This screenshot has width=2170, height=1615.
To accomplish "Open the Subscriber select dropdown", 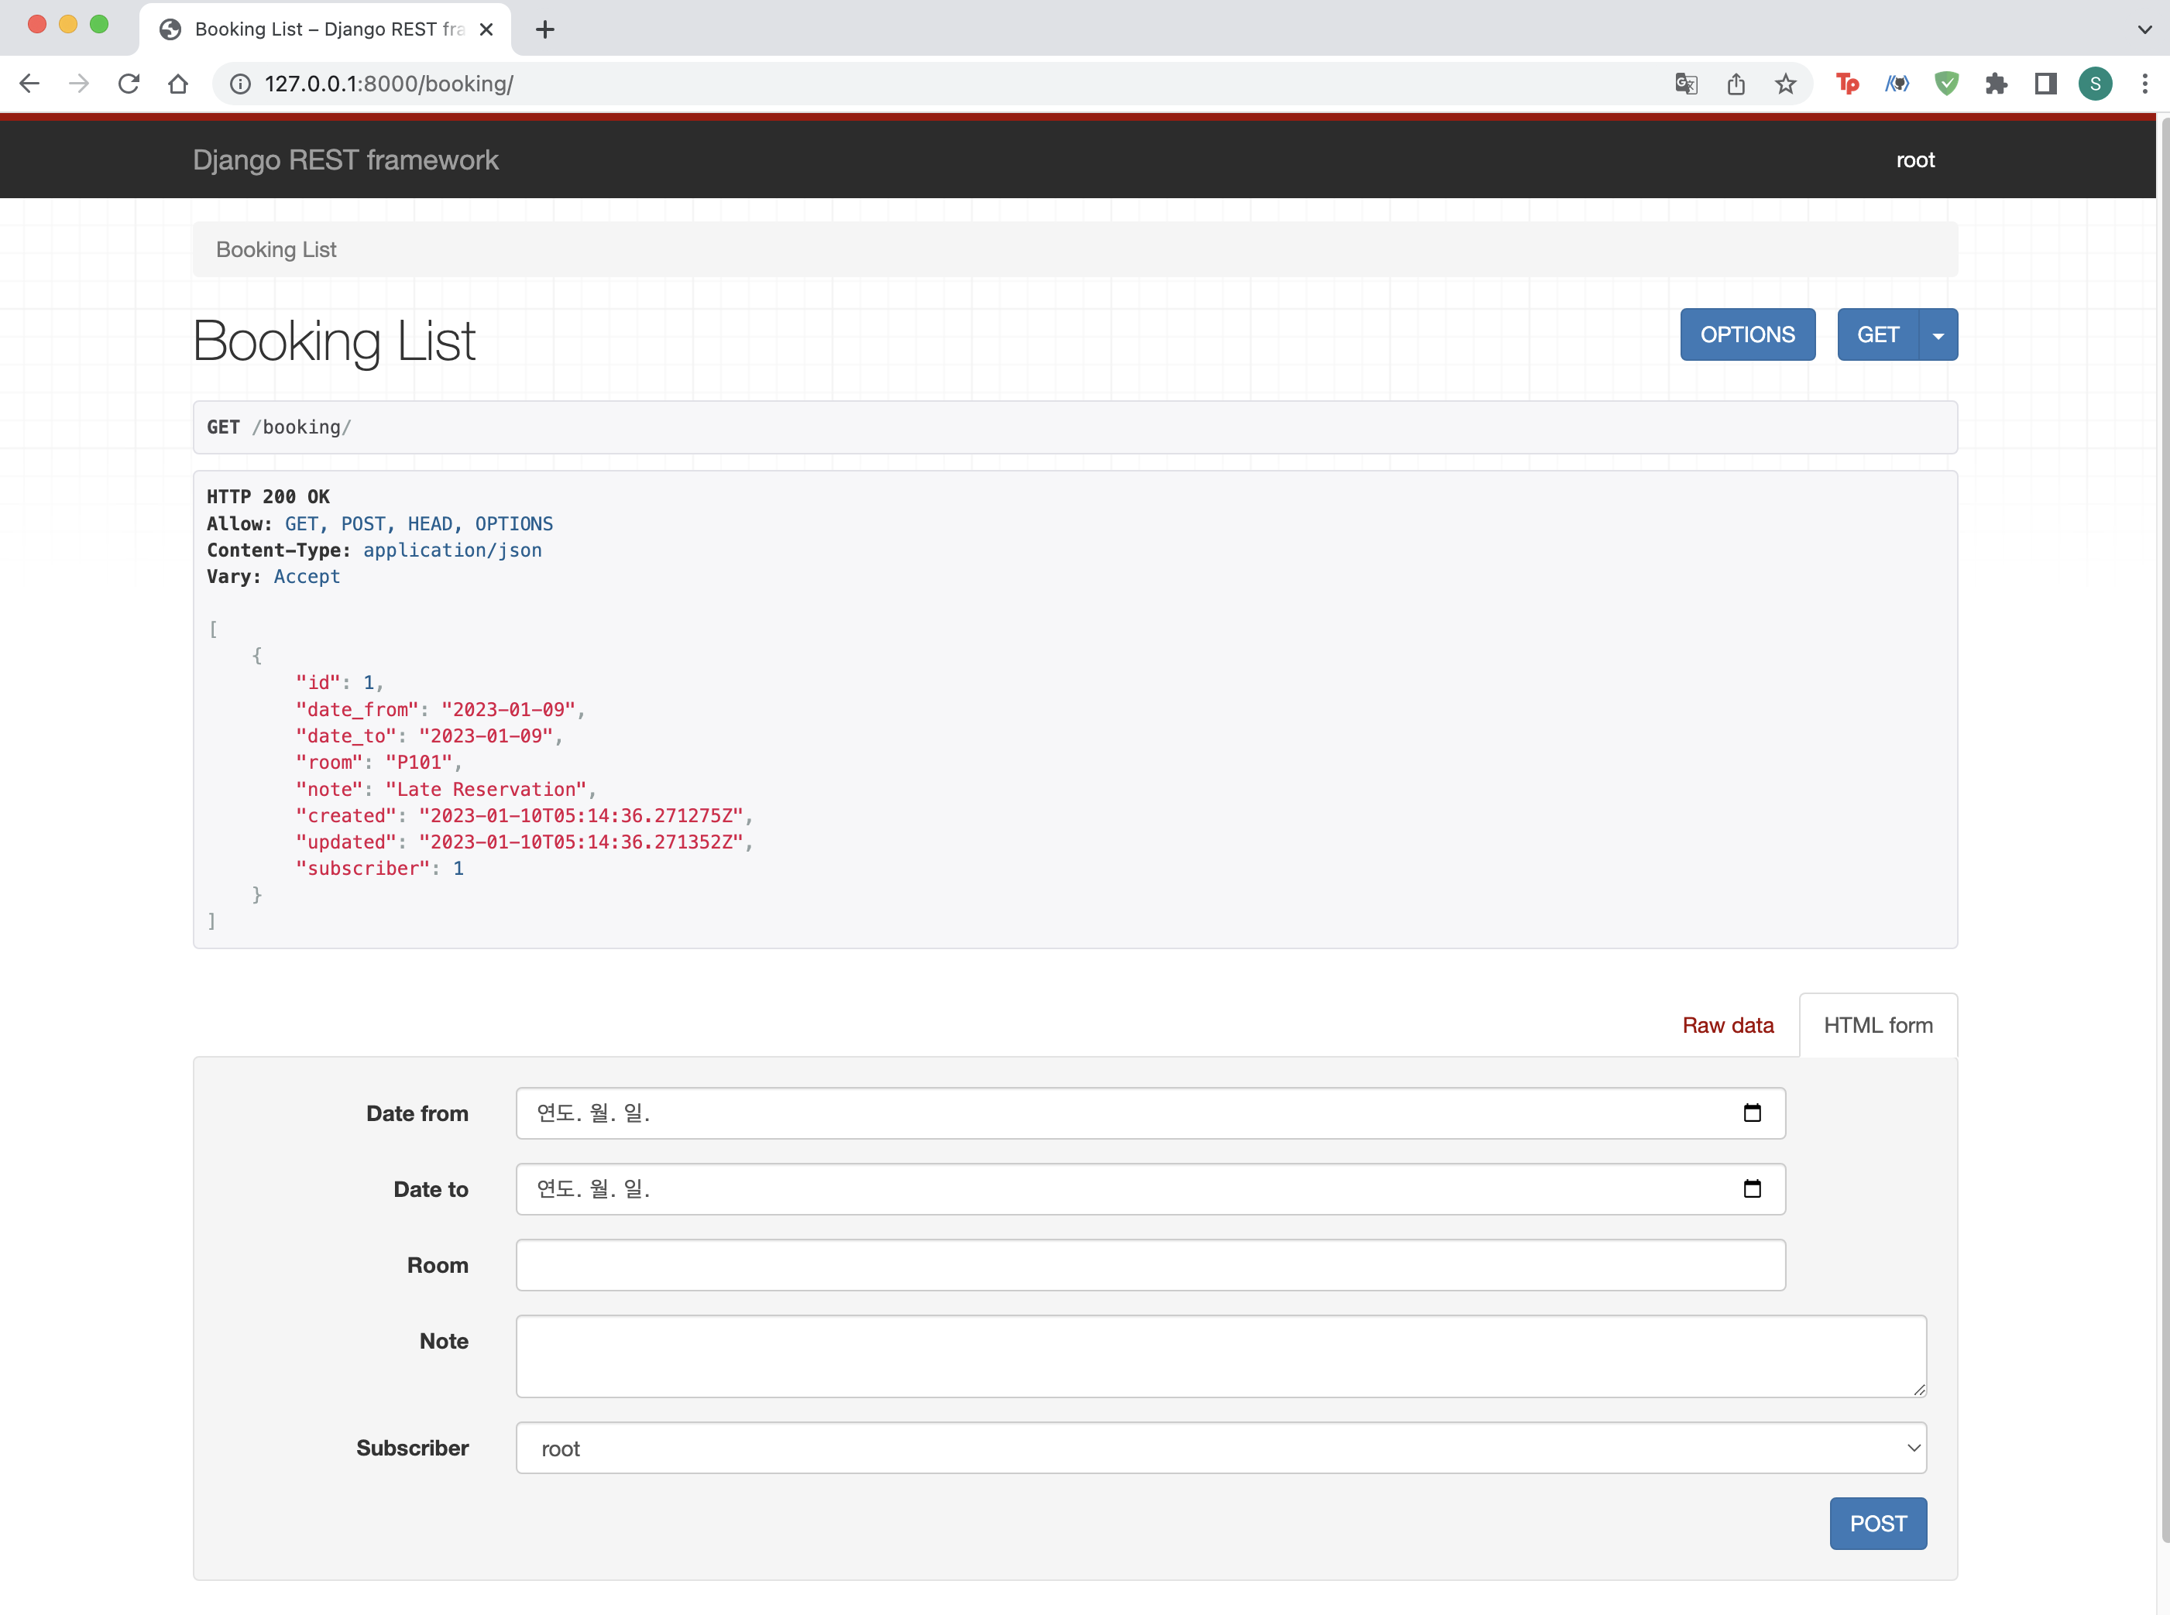I will pyautogui.click(x=1221, y=1448).
